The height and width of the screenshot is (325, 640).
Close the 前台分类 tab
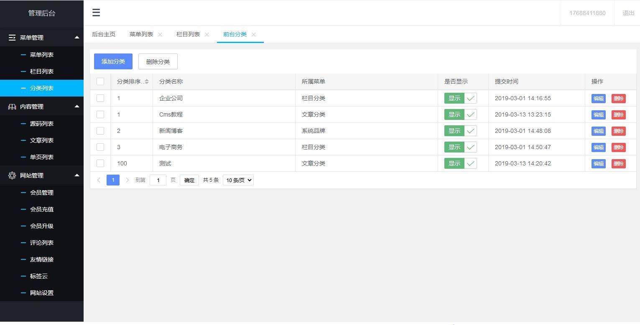coord(253,35)
